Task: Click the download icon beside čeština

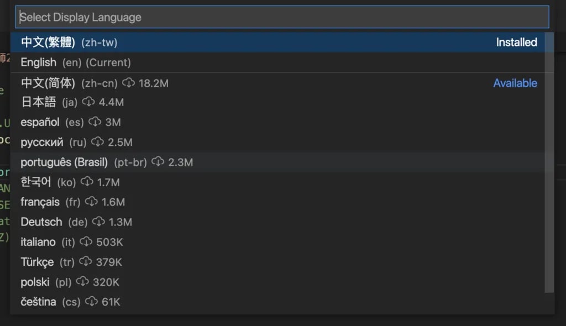Action: (x=91, y=302)
